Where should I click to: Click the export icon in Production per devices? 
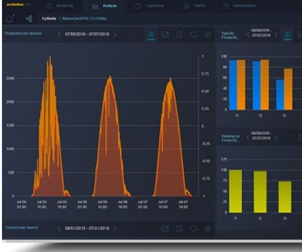pos(179,35)
